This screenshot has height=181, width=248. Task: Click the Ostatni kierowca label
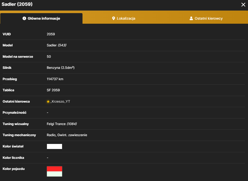(x=16, y=102)
